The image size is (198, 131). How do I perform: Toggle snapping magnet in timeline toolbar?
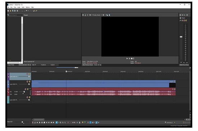[88, 122]
